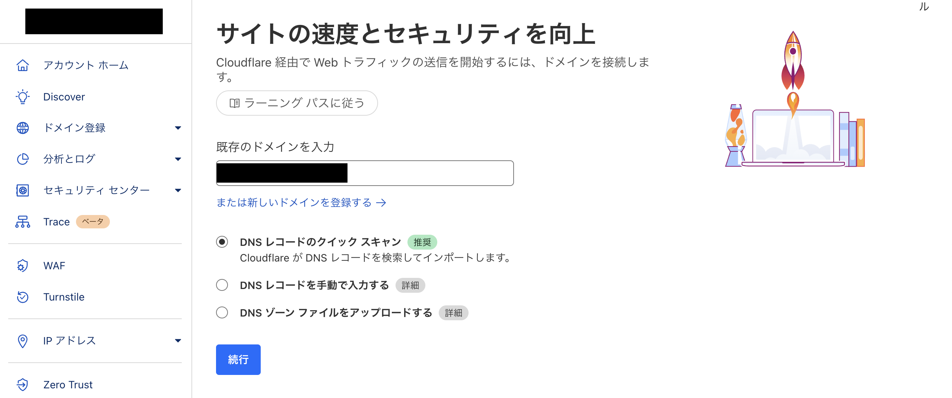The height and width of the screenshot is (398, 952).
Task: Open the ル menu at top right
Action: 925,7
